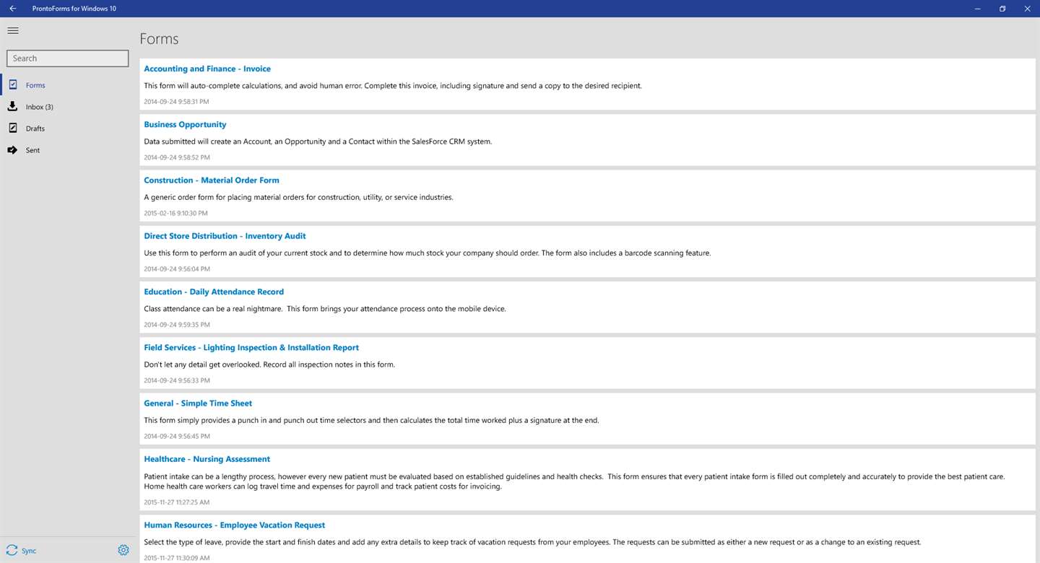
Task: Click the Sent arrow icon
Action: 12,150
